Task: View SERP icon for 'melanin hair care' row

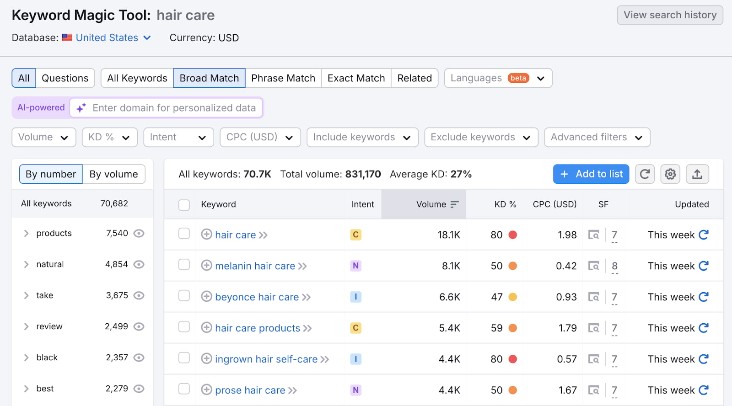Action: point(594,266)
